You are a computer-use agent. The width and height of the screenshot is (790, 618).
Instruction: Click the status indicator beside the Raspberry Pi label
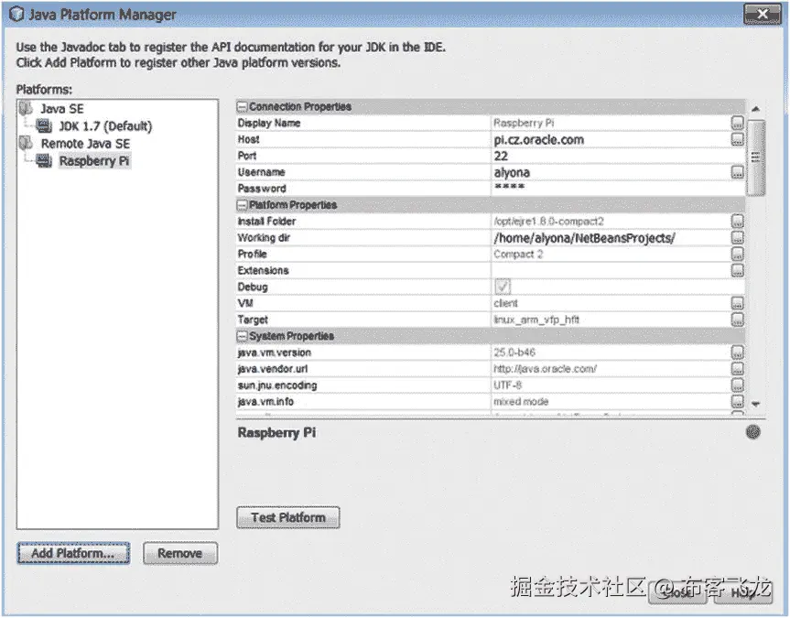752,432
